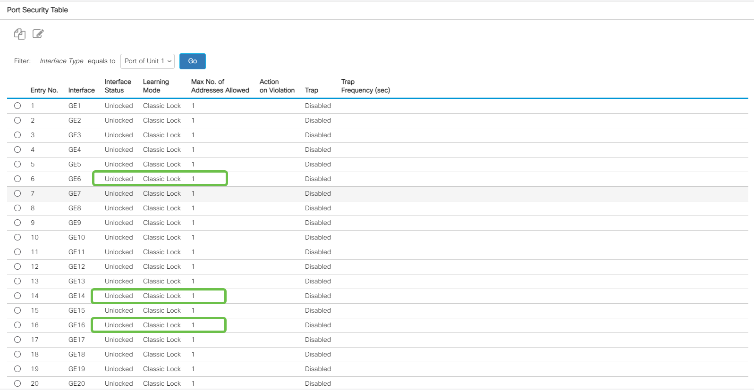Click the Copy Settings icon

pyautogui.click(x=19, y=34)
